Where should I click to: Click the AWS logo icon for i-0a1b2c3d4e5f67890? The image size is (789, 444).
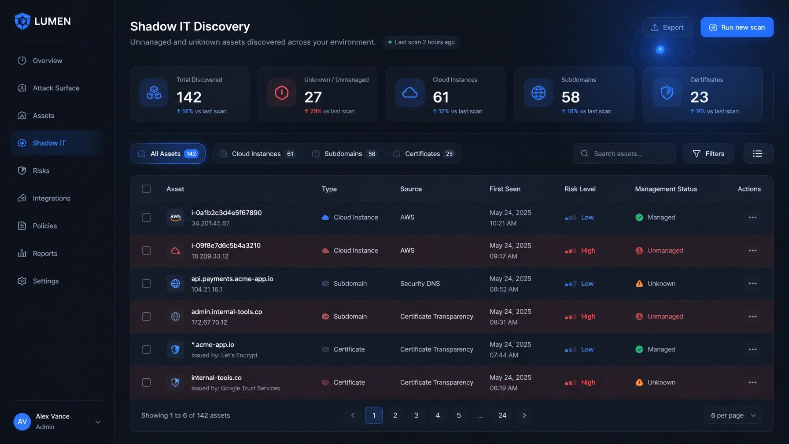[175, 218]
